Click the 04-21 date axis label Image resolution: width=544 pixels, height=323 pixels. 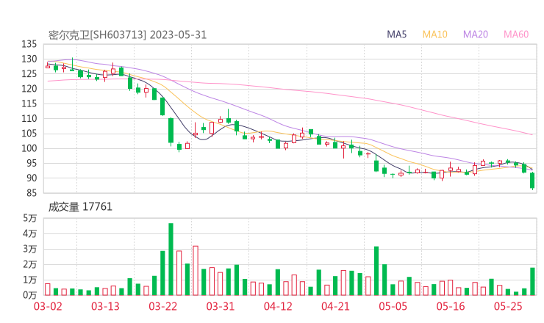click(x=335, y=306)
